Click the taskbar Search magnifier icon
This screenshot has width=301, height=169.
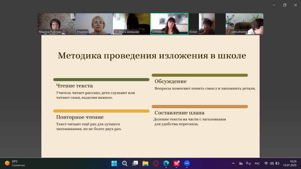click(x=125, y=163)
